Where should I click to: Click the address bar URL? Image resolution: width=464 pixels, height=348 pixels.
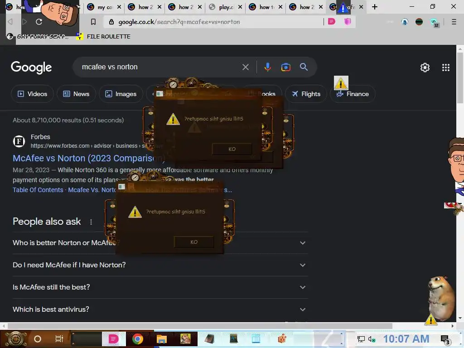point(179,22)
